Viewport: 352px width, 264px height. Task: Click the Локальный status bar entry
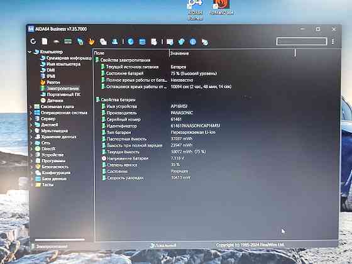163,245
